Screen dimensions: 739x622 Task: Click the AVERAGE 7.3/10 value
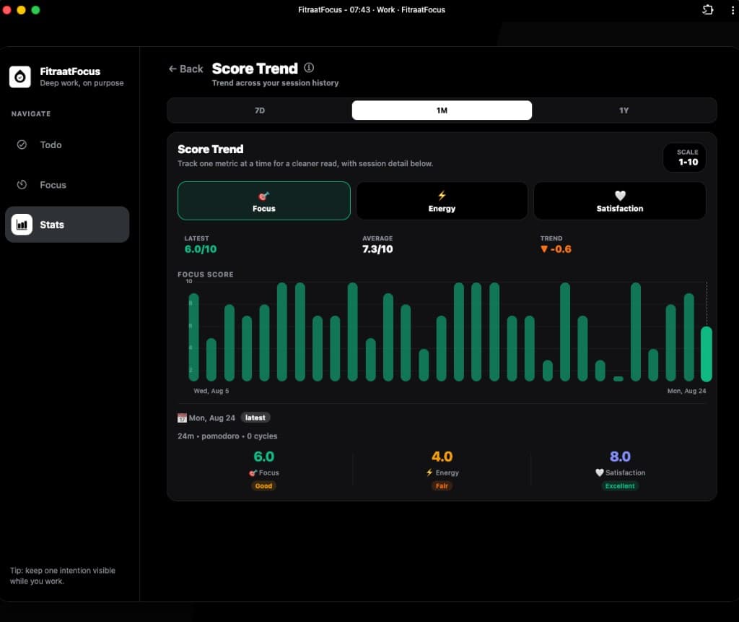click(377, 249)
